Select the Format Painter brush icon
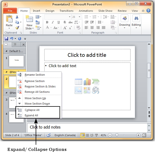The width and height of the screenshot is (155, 155). pyautogui.click(x=17, y=28)
